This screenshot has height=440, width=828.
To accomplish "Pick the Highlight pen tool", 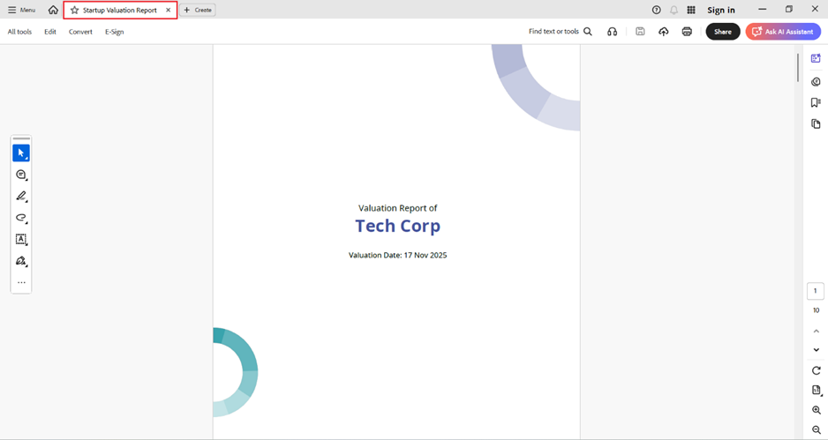I will click(21, 197).
